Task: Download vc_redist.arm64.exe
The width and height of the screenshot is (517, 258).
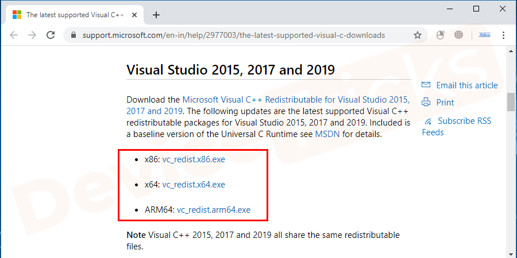Action: (214, 210)
